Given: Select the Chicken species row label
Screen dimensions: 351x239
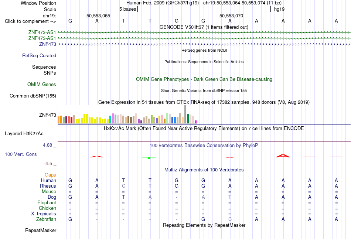Looking at the screenshot, I should [47, 208].
